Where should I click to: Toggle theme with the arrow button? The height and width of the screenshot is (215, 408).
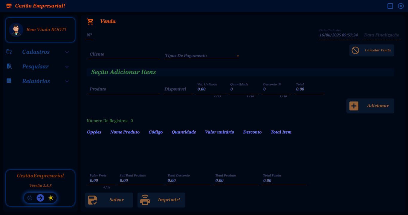coord(40,198)
